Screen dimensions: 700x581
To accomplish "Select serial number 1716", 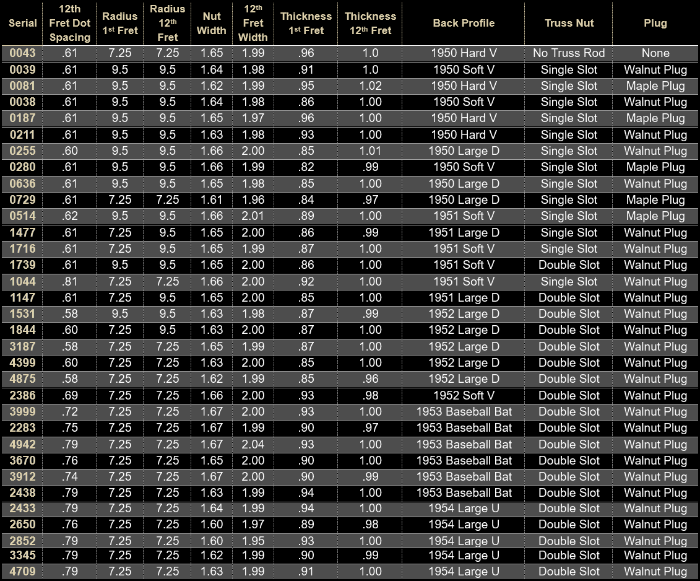I will tap(23, 248).
